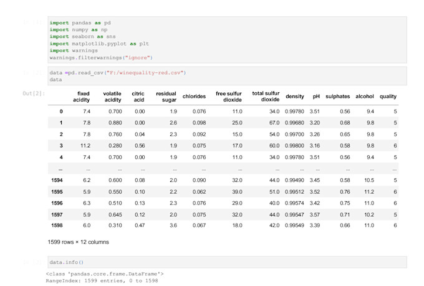Click the "F:/winequality-red.csv" file path string
Image resolution: width=424 pixels, height=286 pixels.
(x=145, y=73)
